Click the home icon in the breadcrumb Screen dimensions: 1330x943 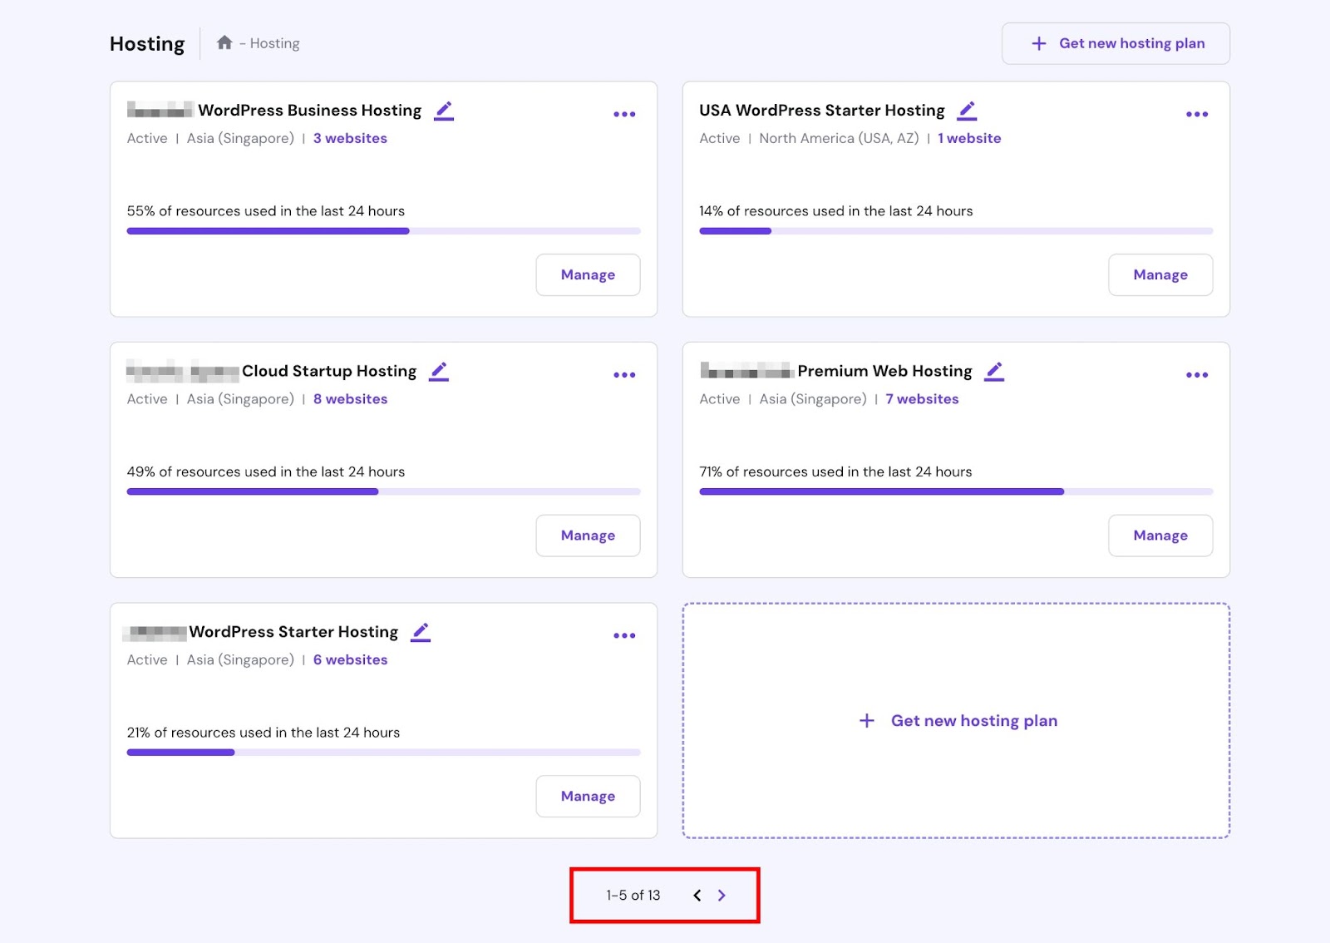pos(224,42)
